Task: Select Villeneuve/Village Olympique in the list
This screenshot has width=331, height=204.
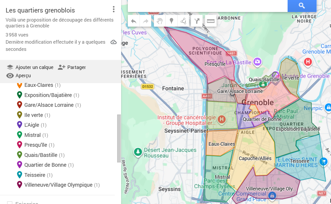Action: 58,185
